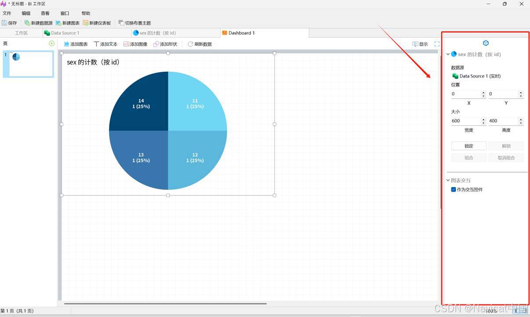The width and height of the screenshot is (530, 317).
Task: Click the app logo in title bar
Action: click(4, 4)
